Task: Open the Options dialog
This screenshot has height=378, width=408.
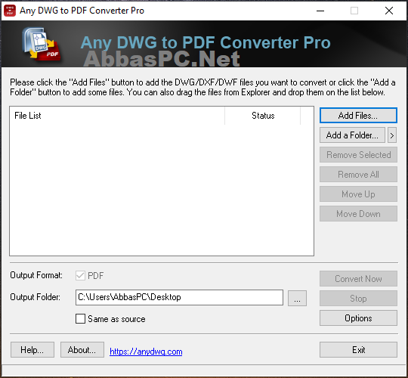Action: click(x=358, y=318)
